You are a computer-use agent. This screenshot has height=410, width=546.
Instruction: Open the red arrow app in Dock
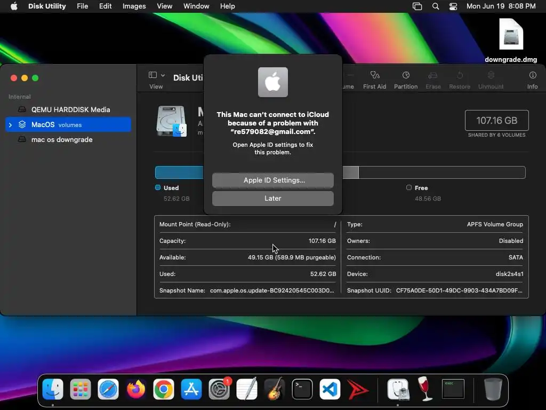coord(358,389)
